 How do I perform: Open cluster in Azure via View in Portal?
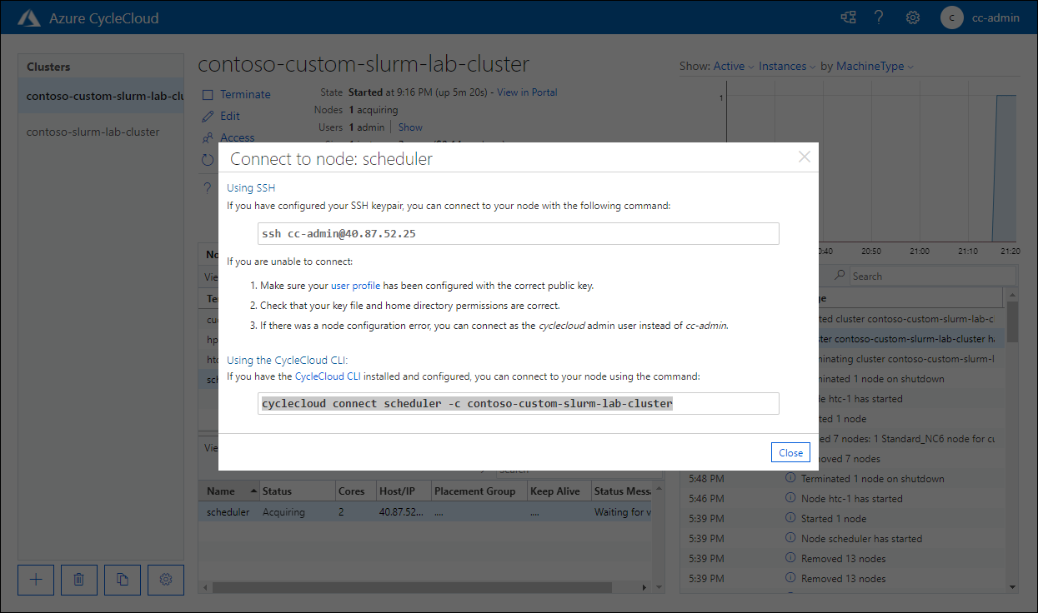click(528, 92)
